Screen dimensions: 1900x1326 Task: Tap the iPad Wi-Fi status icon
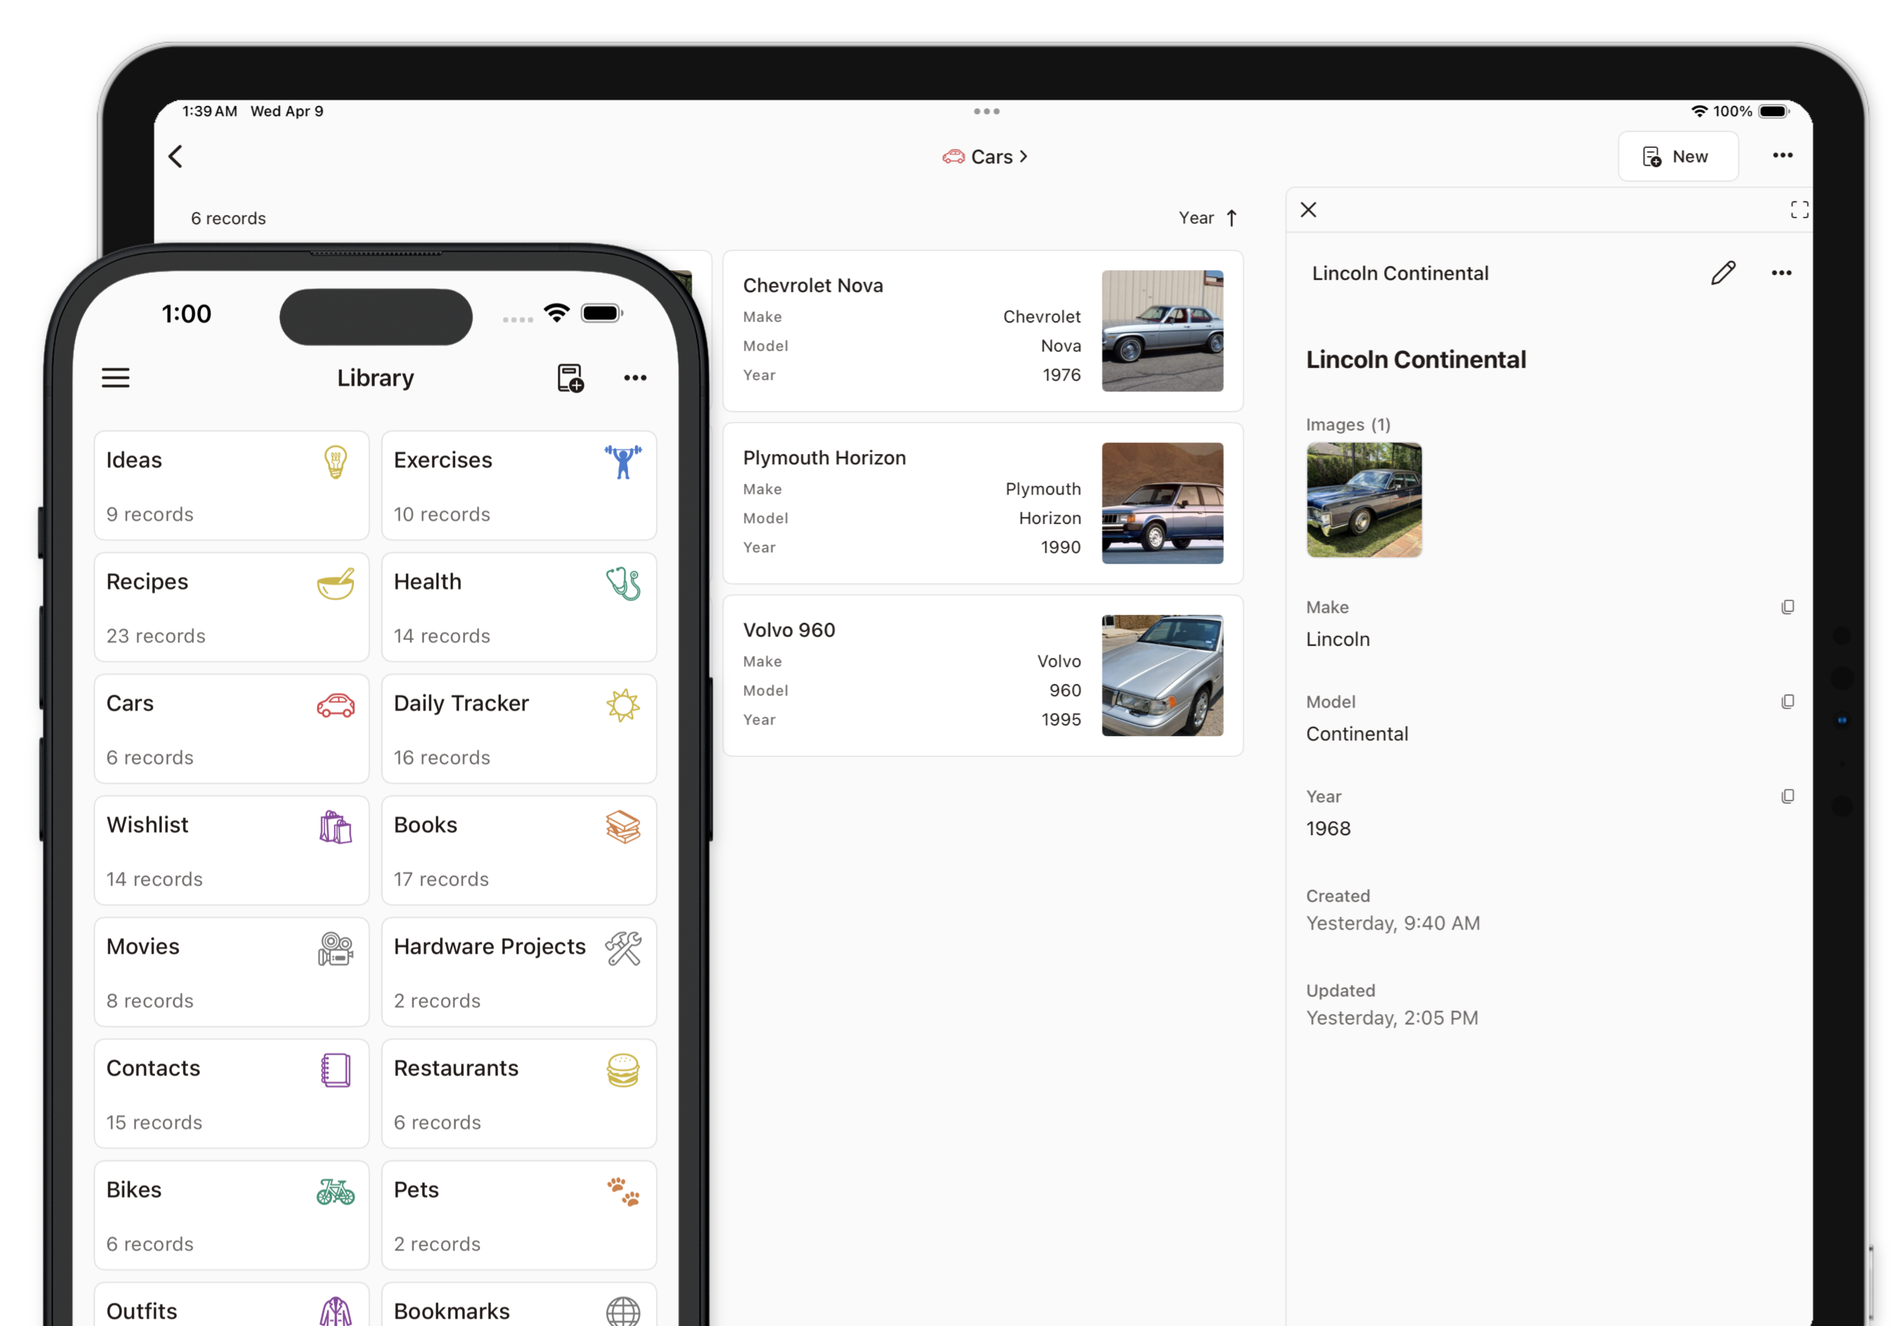click(1699, 111)
